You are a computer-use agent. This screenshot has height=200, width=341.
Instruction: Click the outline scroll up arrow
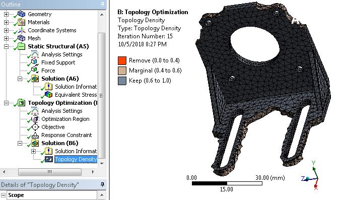click(102, 15)
